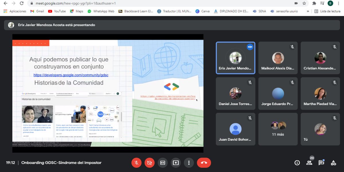Open Maps bookmark
This screenshot has width=344, height=172.
[76, 11]
